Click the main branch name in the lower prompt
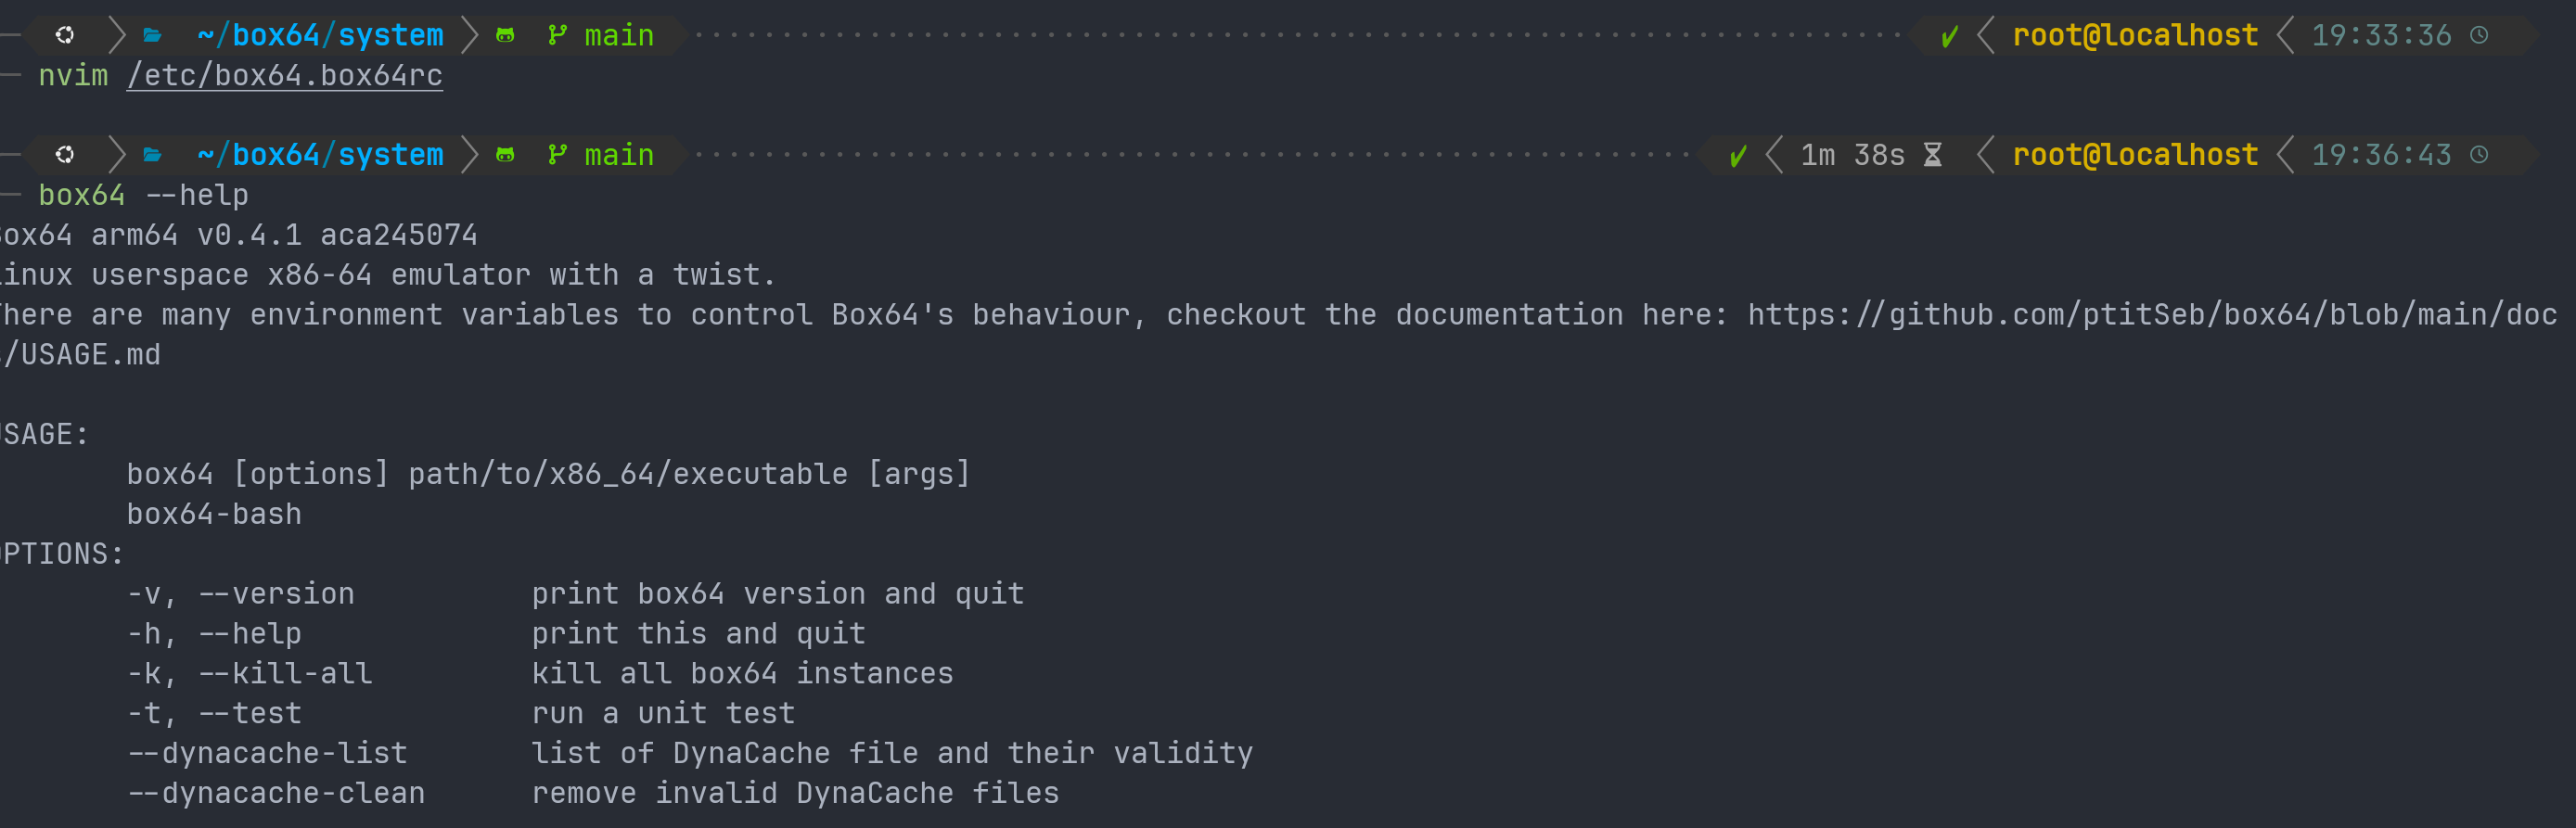This screenshot has width=2576, height=828. point(619,154)
